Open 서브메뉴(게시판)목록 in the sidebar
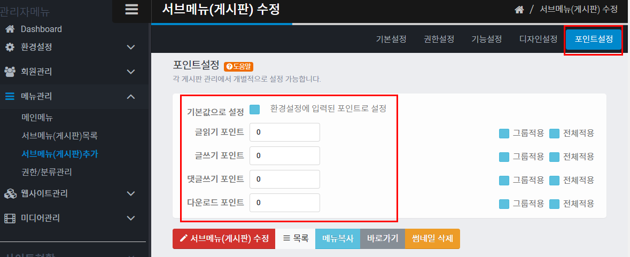The height and width of the screenshot is (257, 630). coord(59,136)
